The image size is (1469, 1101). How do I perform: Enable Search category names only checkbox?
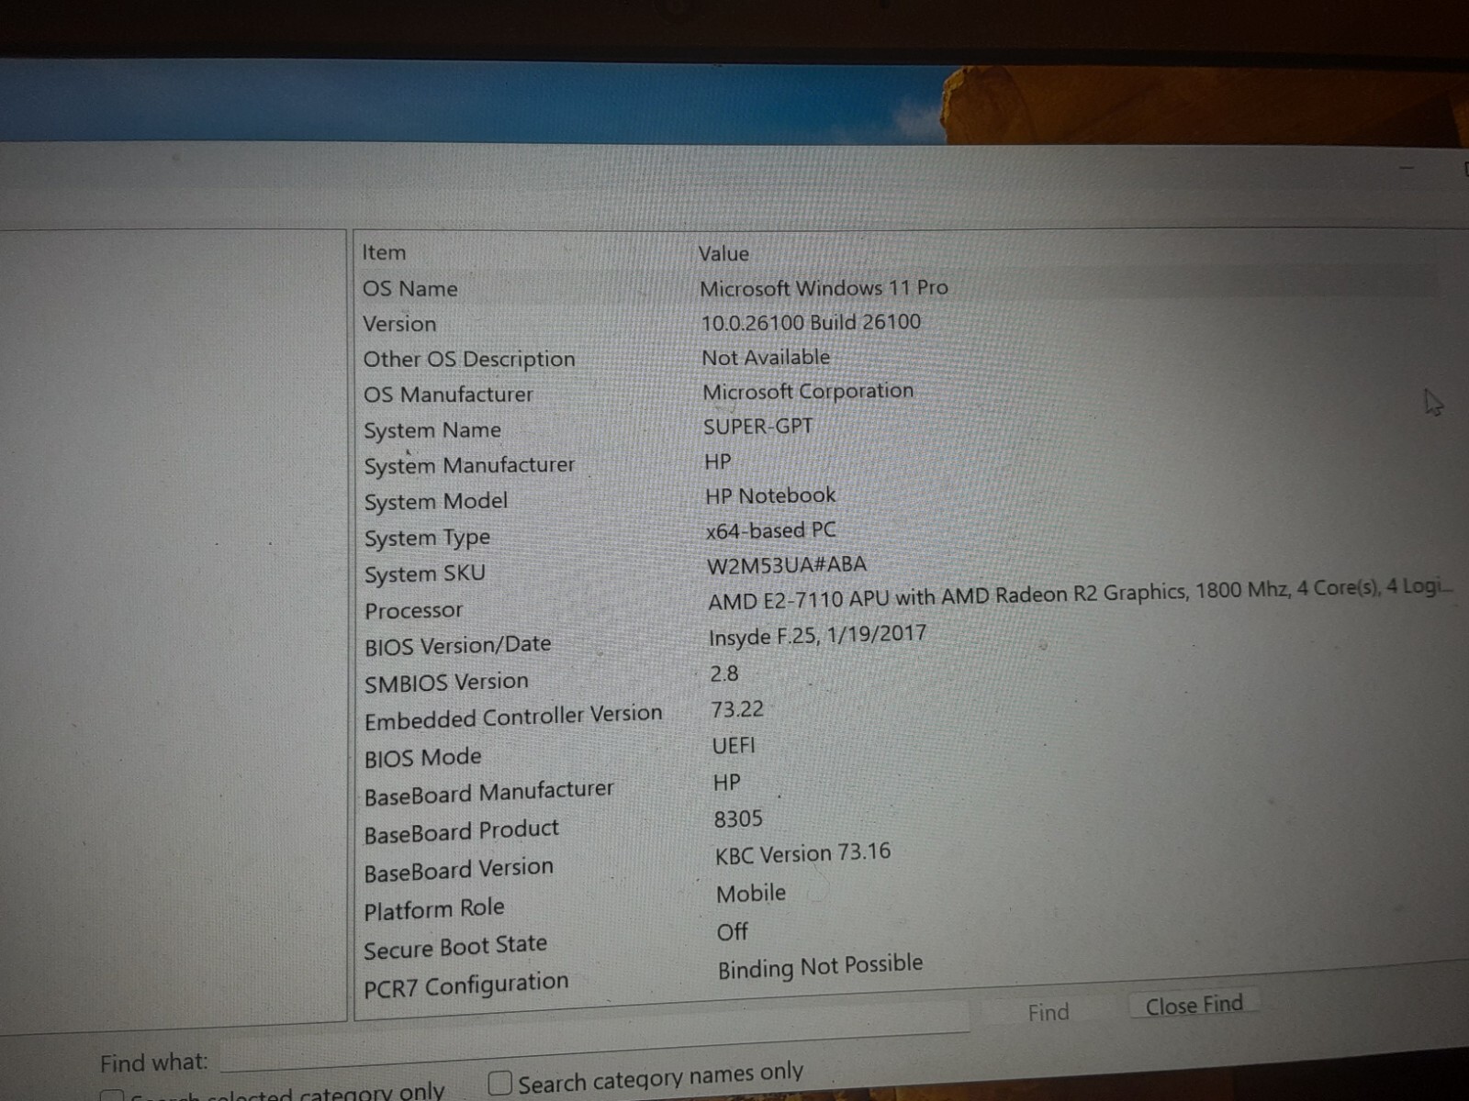pyautogui.click(x=499, y=1083)
